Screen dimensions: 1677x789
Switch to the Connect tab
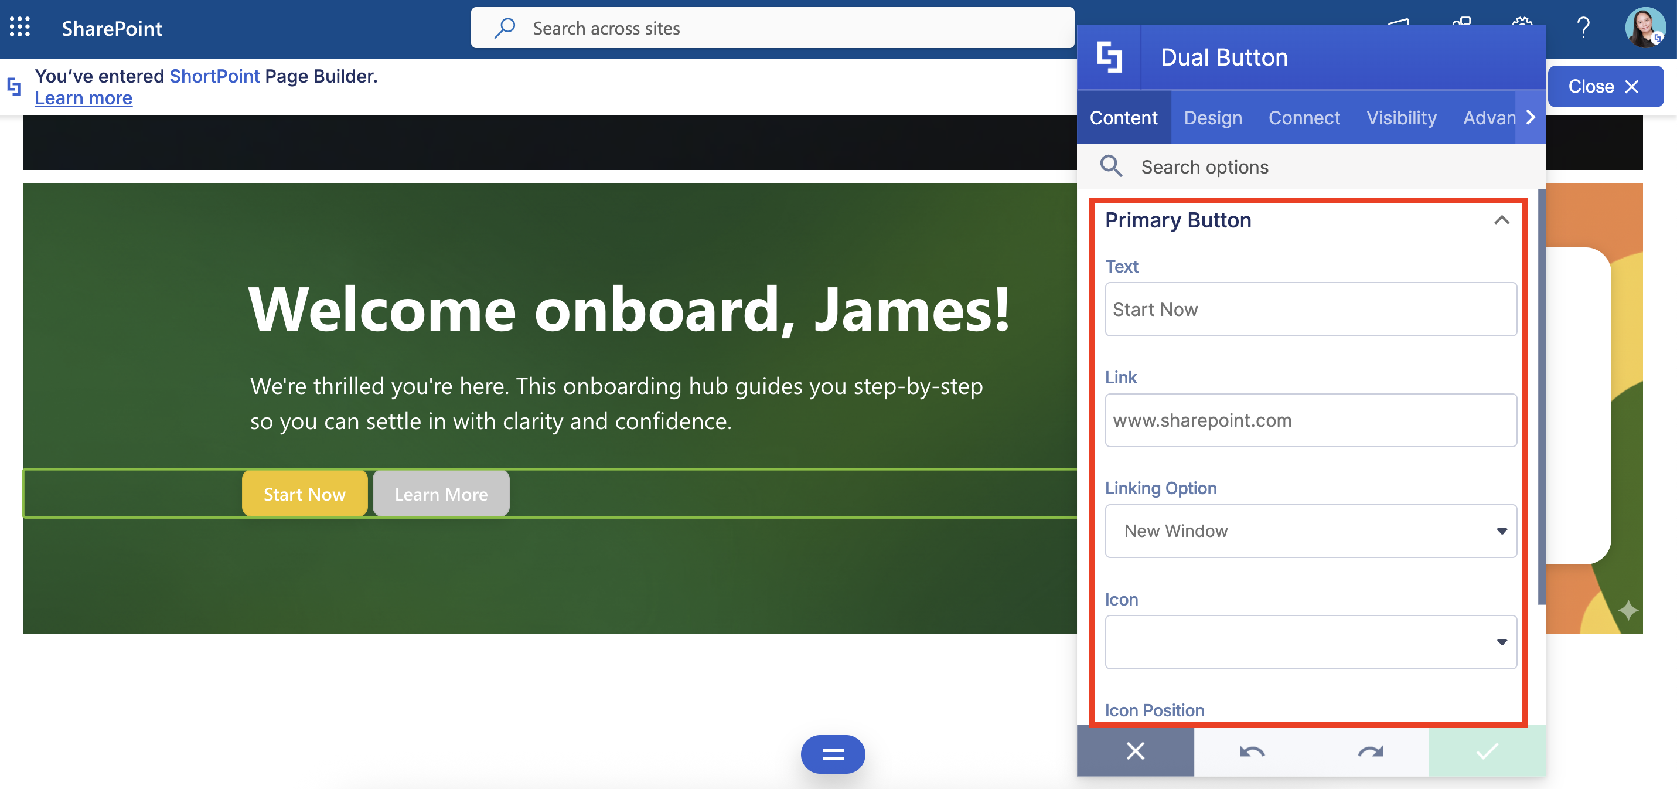(x=1303, y=118)
